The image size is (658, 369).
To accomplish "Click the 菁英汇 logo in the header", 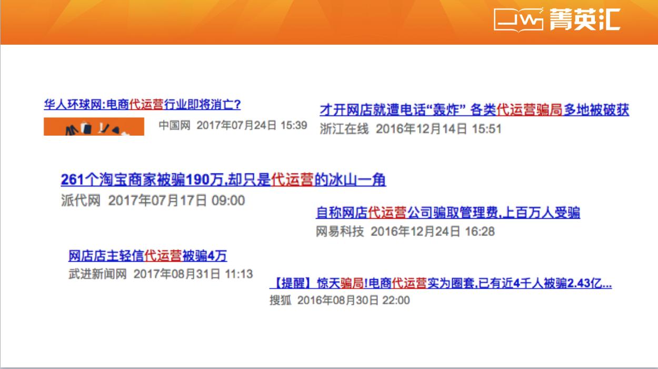I will (584, 21).
